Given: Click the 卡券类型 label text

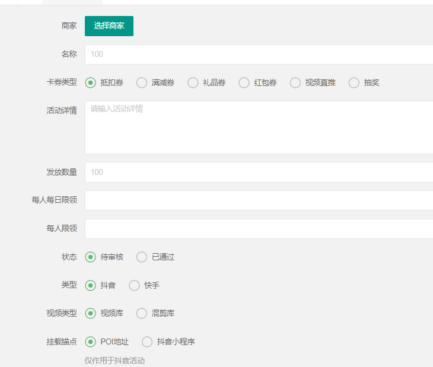Looking at the screenshot, I should click(x=62, y=82).
